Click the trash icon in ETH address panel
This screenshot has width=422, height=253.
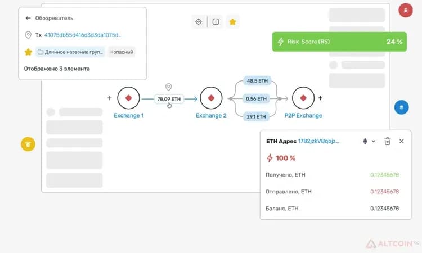[x=387, y=141]
